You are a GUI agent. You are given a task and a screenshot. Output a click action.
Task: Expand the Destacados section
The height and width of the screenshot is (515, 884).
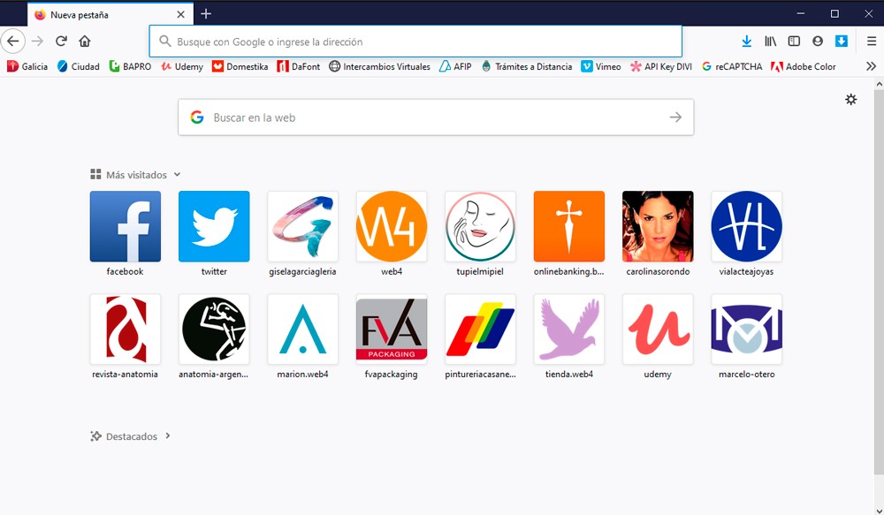[130, 436]
